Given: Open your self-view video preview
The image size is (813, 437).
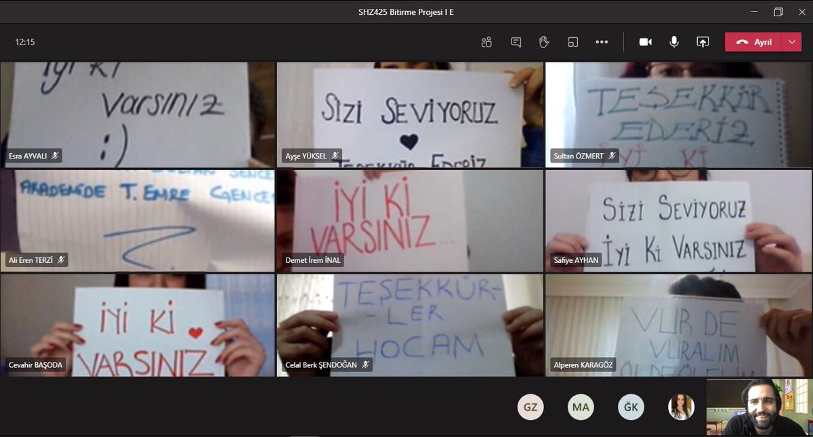Looking at the screenshot, I should click(759, 407).
